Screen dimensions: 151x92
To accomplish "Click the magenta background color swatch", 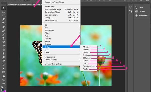I will (5, 91).
